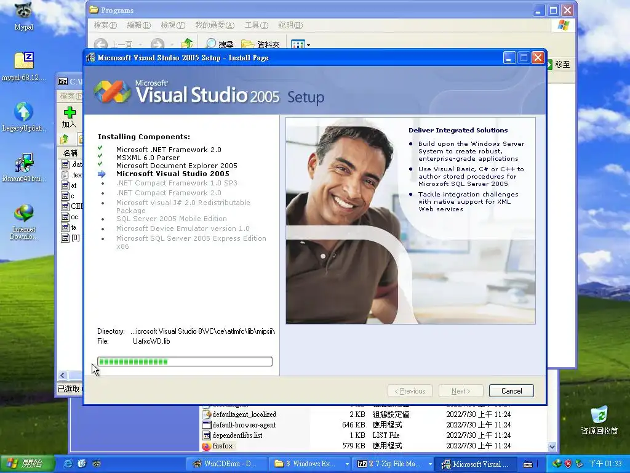The image size is (630, 473).
Task: Open the Mypal desktop icon
Action: [x=24, y=16]
